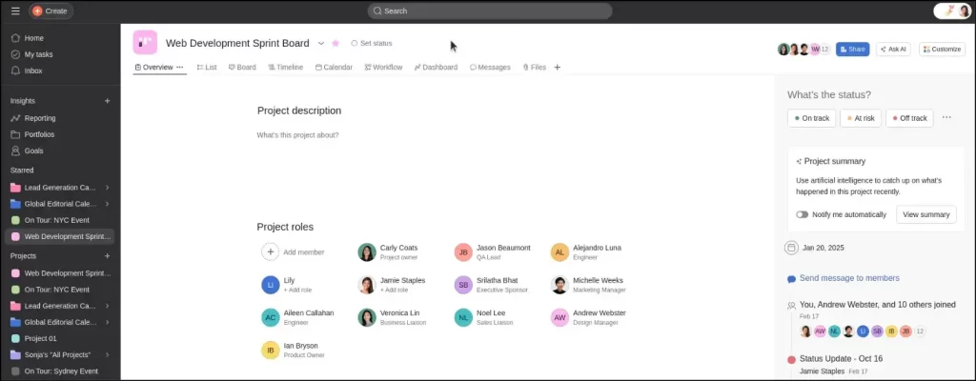Click Send message to members link
The height and width of the screenshot is (381, 976).
point(848,278)
